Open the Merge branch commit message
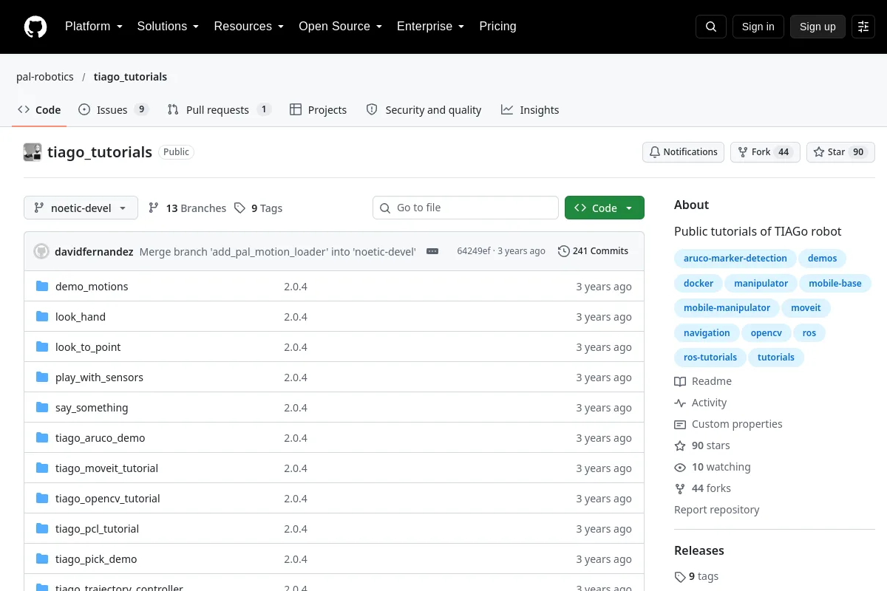Screen dimensions: 887x591 pyautogui.click(x=278, y=251)
